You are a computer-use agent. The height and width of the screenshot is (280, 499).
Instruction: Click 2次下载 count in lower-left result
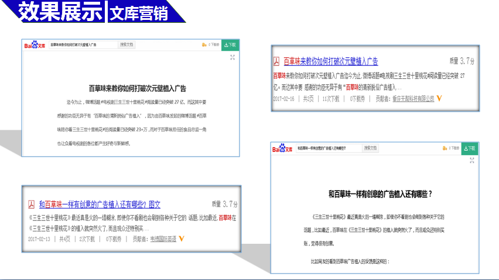[87, 239]
